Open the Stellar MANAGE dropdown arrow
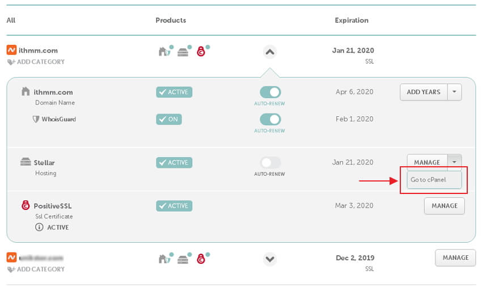Screen dimensions: 482x287 (x=454, y=162)
